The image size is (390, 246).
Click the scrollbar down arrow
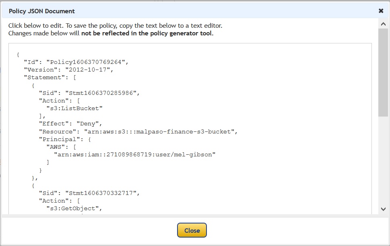pyautogui.click(x=383, y=209)
